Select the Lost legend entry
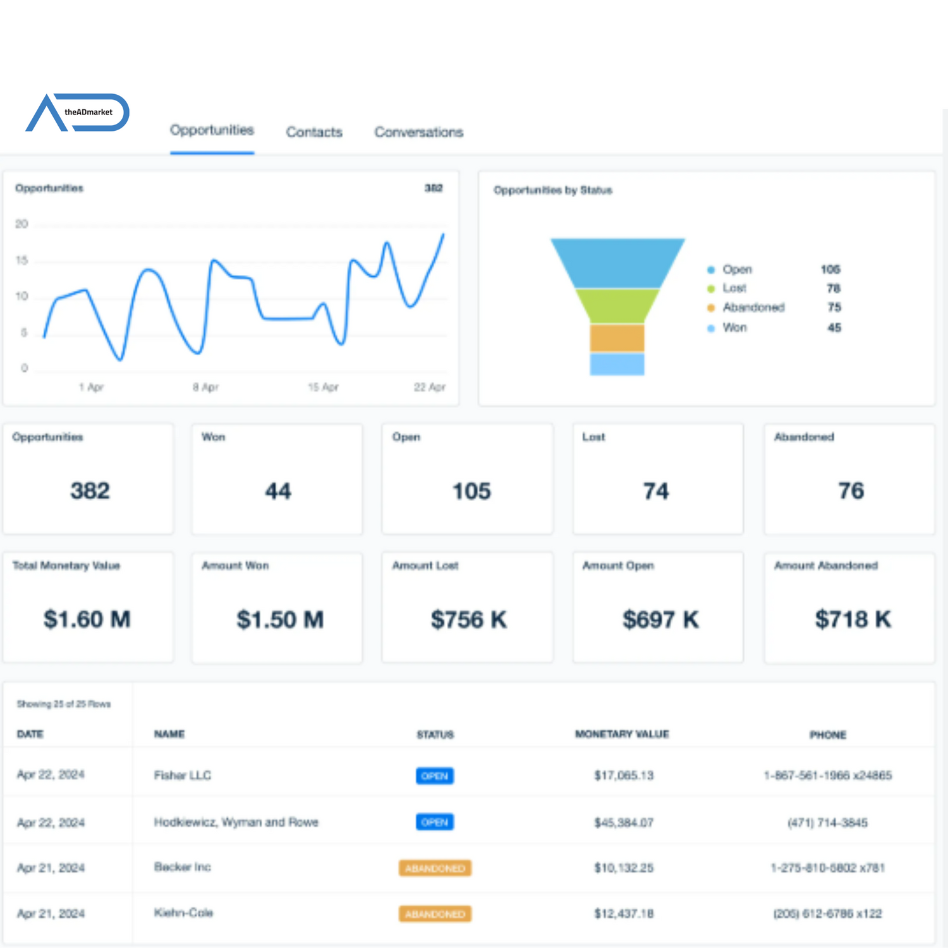Viewport: 948px width, 948px height. [x=734, y=288]
